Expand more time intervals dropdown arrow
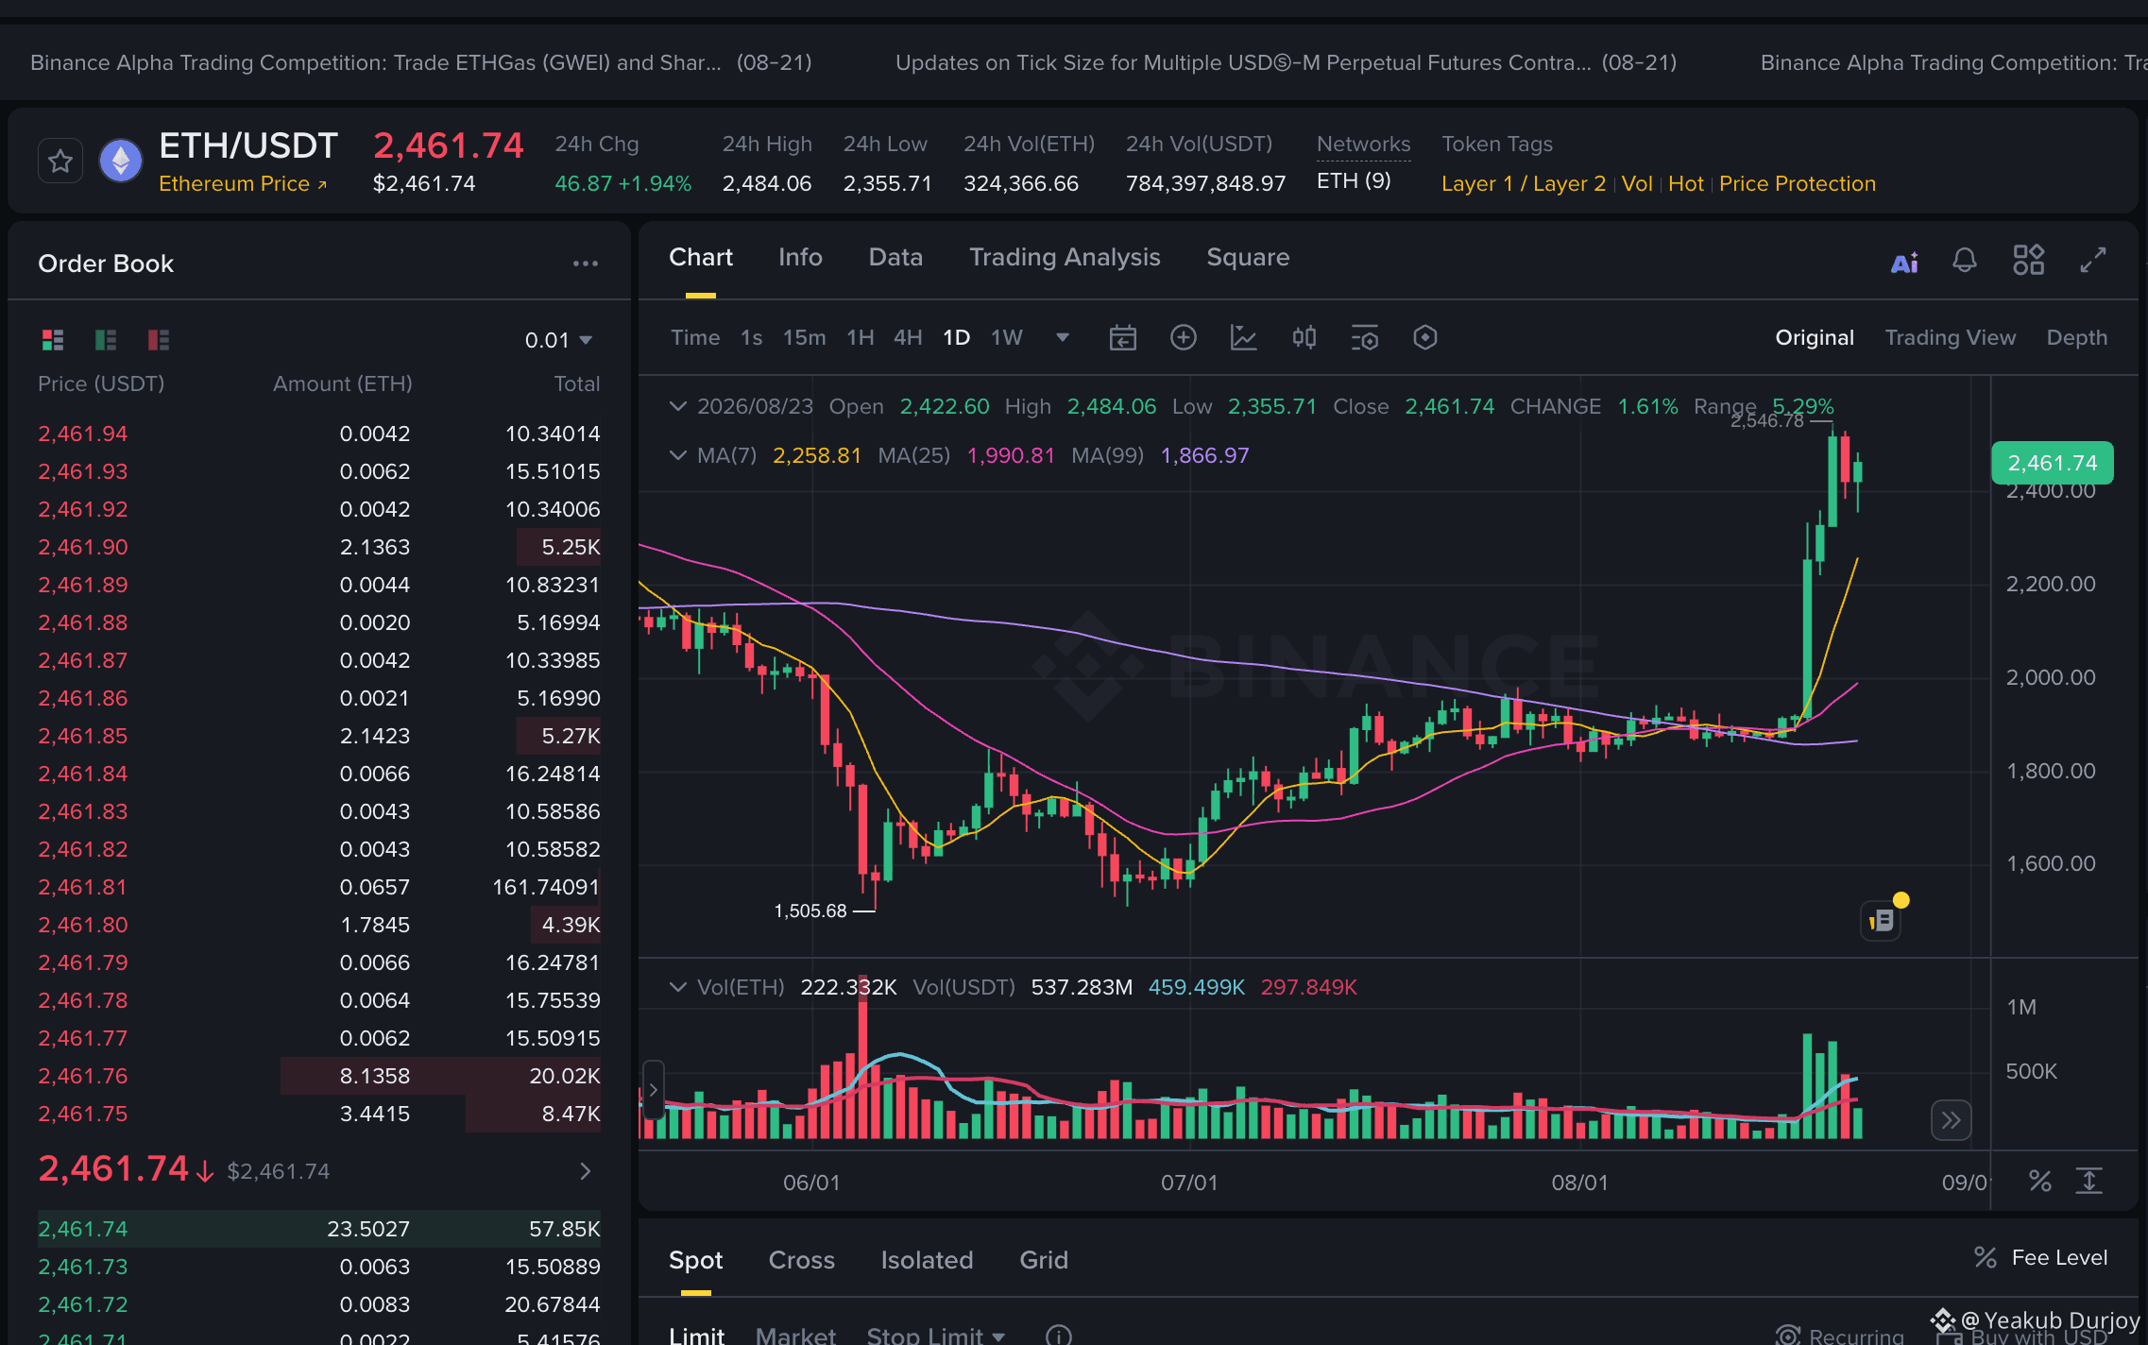 pyautogui.click(x=1063, y=337)
